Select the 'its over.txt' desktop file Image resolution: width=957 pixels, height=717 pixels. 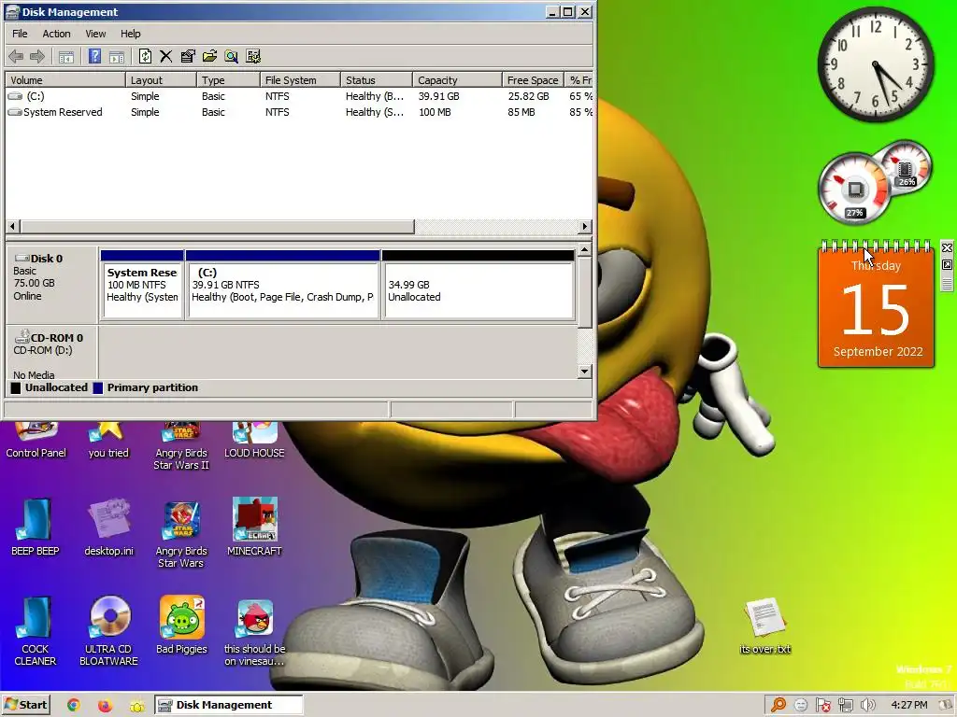point(765,626)
